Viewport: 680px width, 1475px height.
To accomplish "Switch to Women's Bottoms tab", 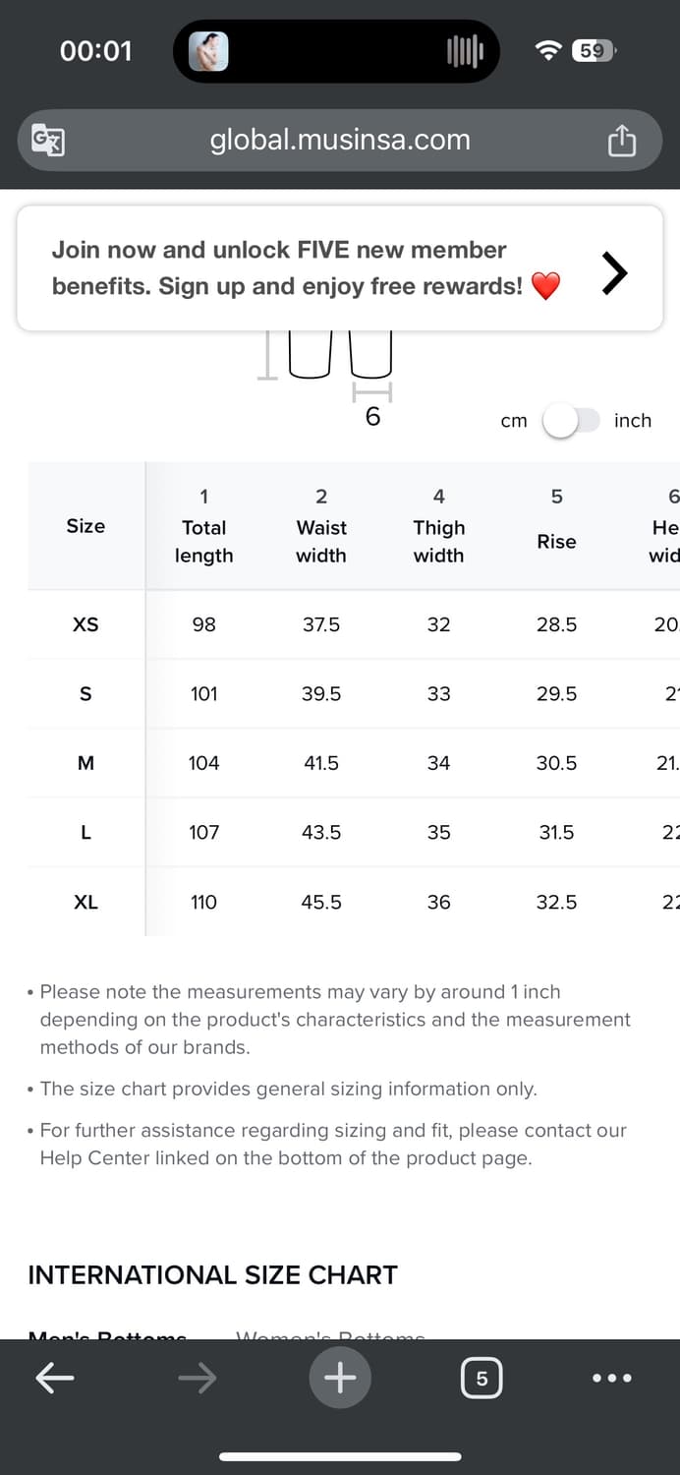I will pos(330,1334).
